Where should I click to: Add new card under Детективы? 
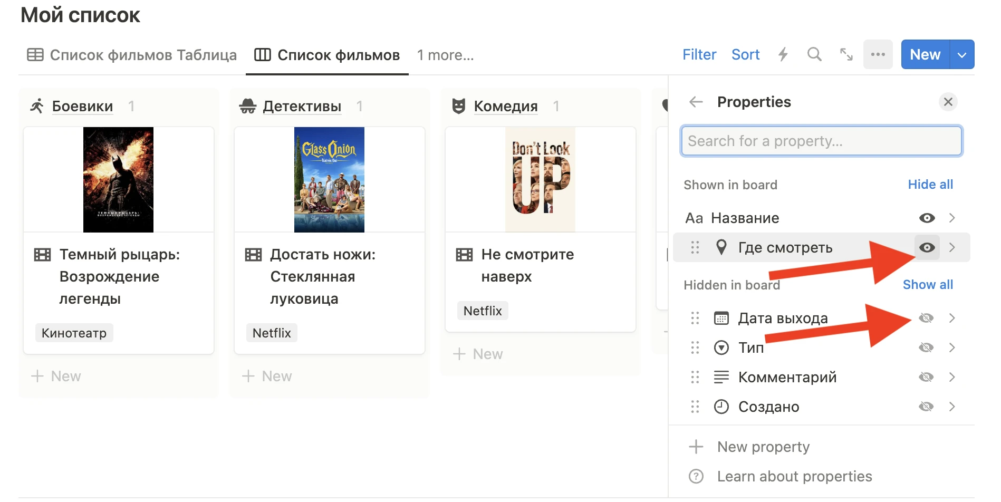tap(267, 376)
